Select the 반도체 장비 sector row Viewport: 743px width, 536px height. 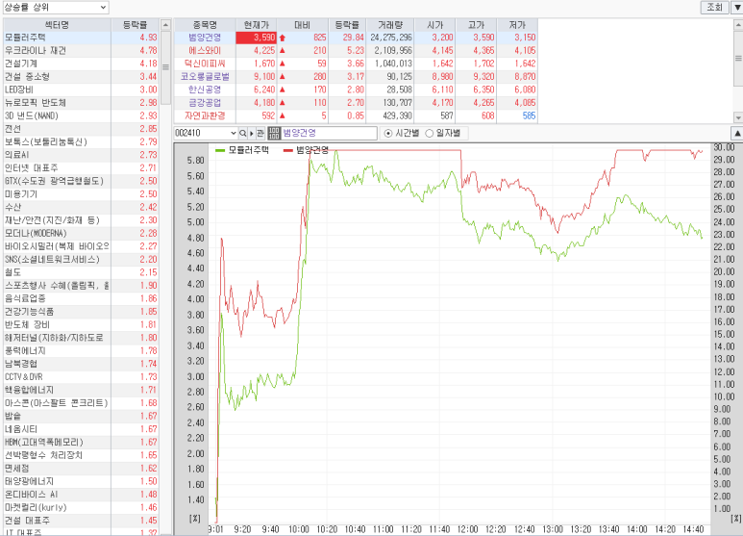pyautogui.click(x=81, y=324)
